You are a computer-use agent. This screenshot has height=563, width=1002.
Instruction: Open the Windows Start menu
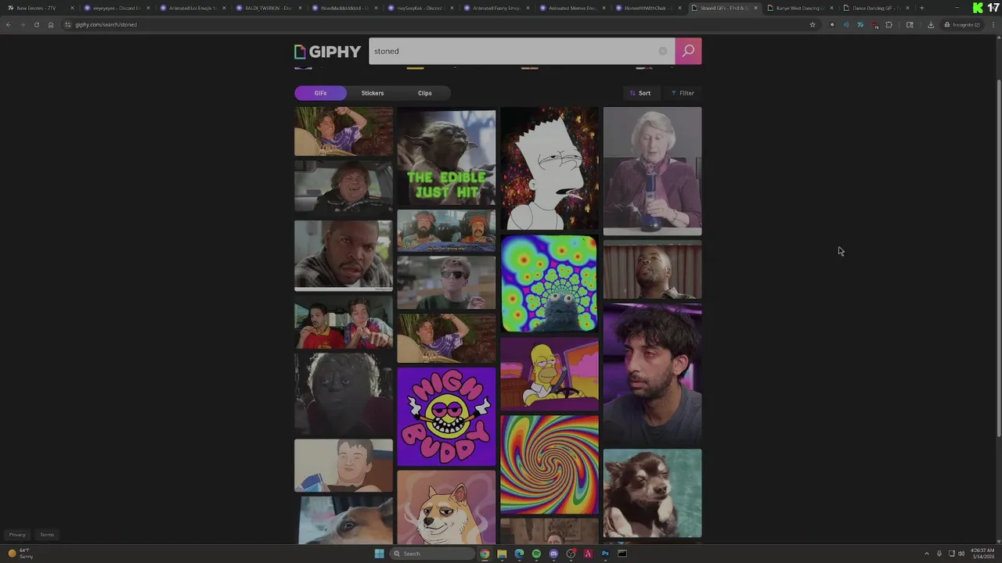(x=379, y=554)
